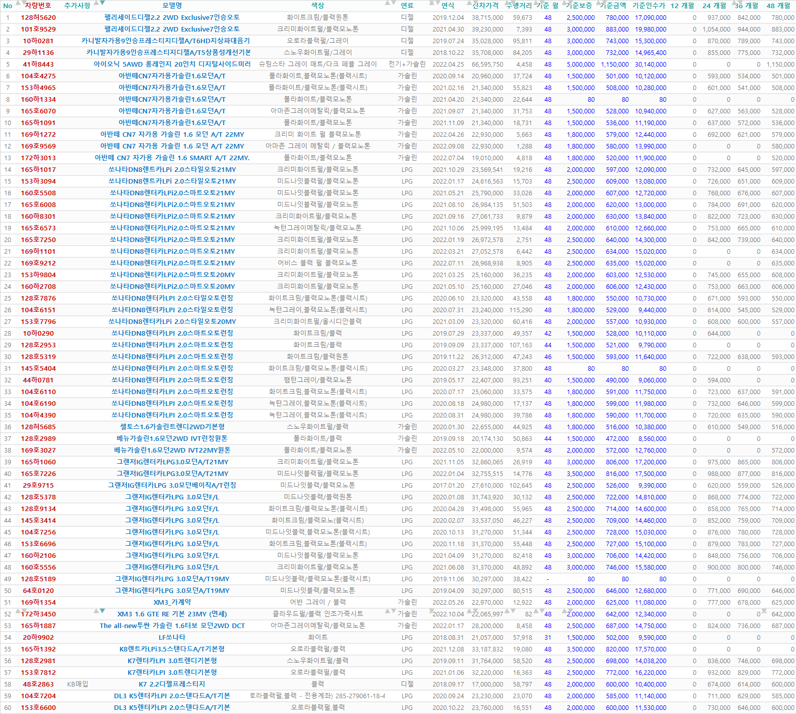796x714 pixels.
Task: Open the K7 2.2디젤프레스티지 model link
Action: (172, 684)
